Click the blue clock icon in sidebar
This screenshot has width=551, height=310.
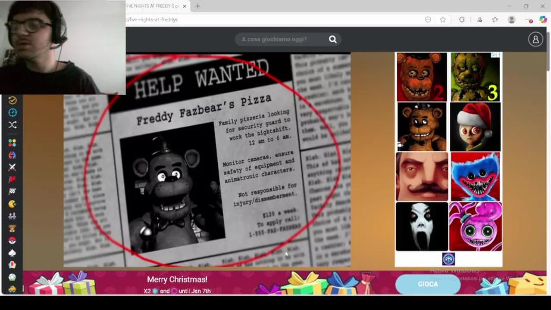pos(13,112)
